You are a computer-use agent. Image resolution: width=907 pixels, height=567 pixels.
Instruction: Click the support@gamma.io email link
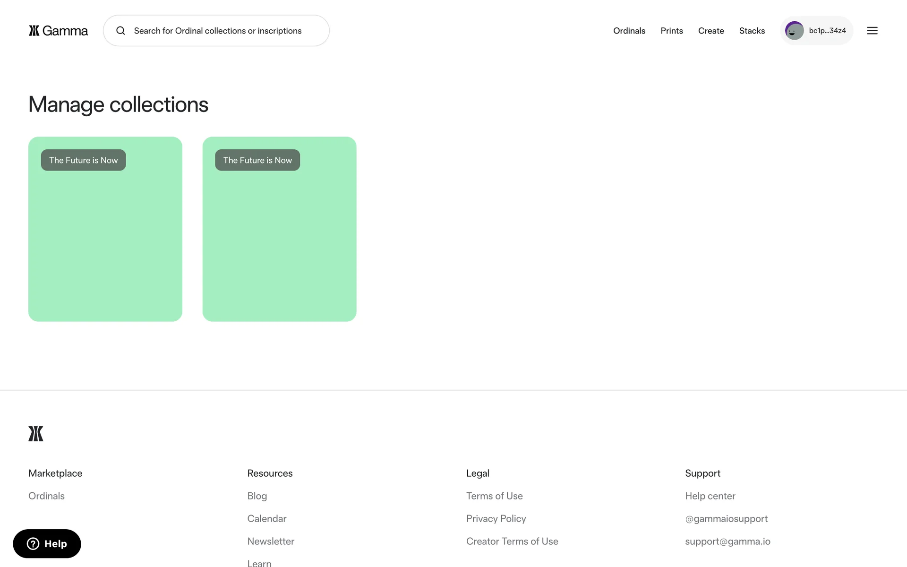click(727, 541)
